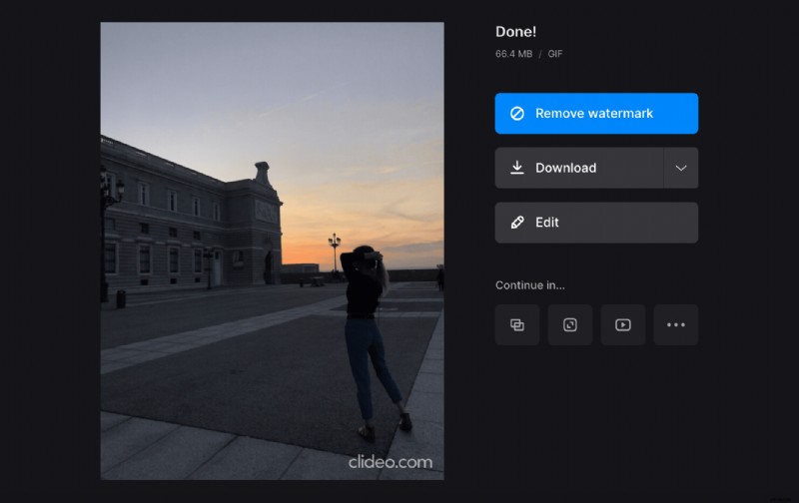Image resolution: width=799 pixels, height=503 pixels.
Task: Click the Done! heading
Action: click(x=515, y=32)
